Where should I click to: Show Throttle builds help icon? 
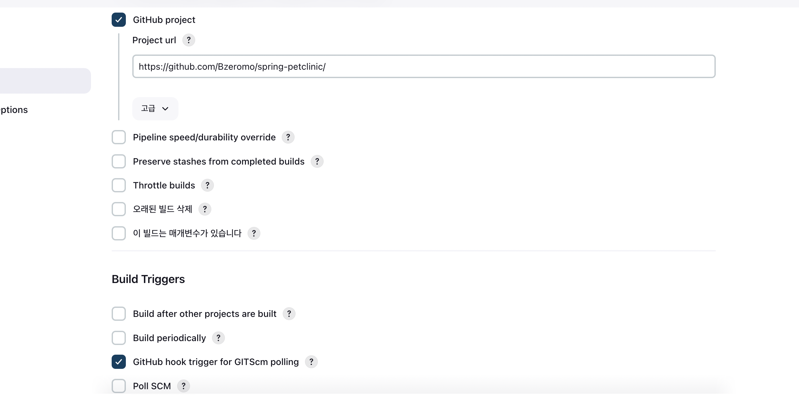click(207, 186)
